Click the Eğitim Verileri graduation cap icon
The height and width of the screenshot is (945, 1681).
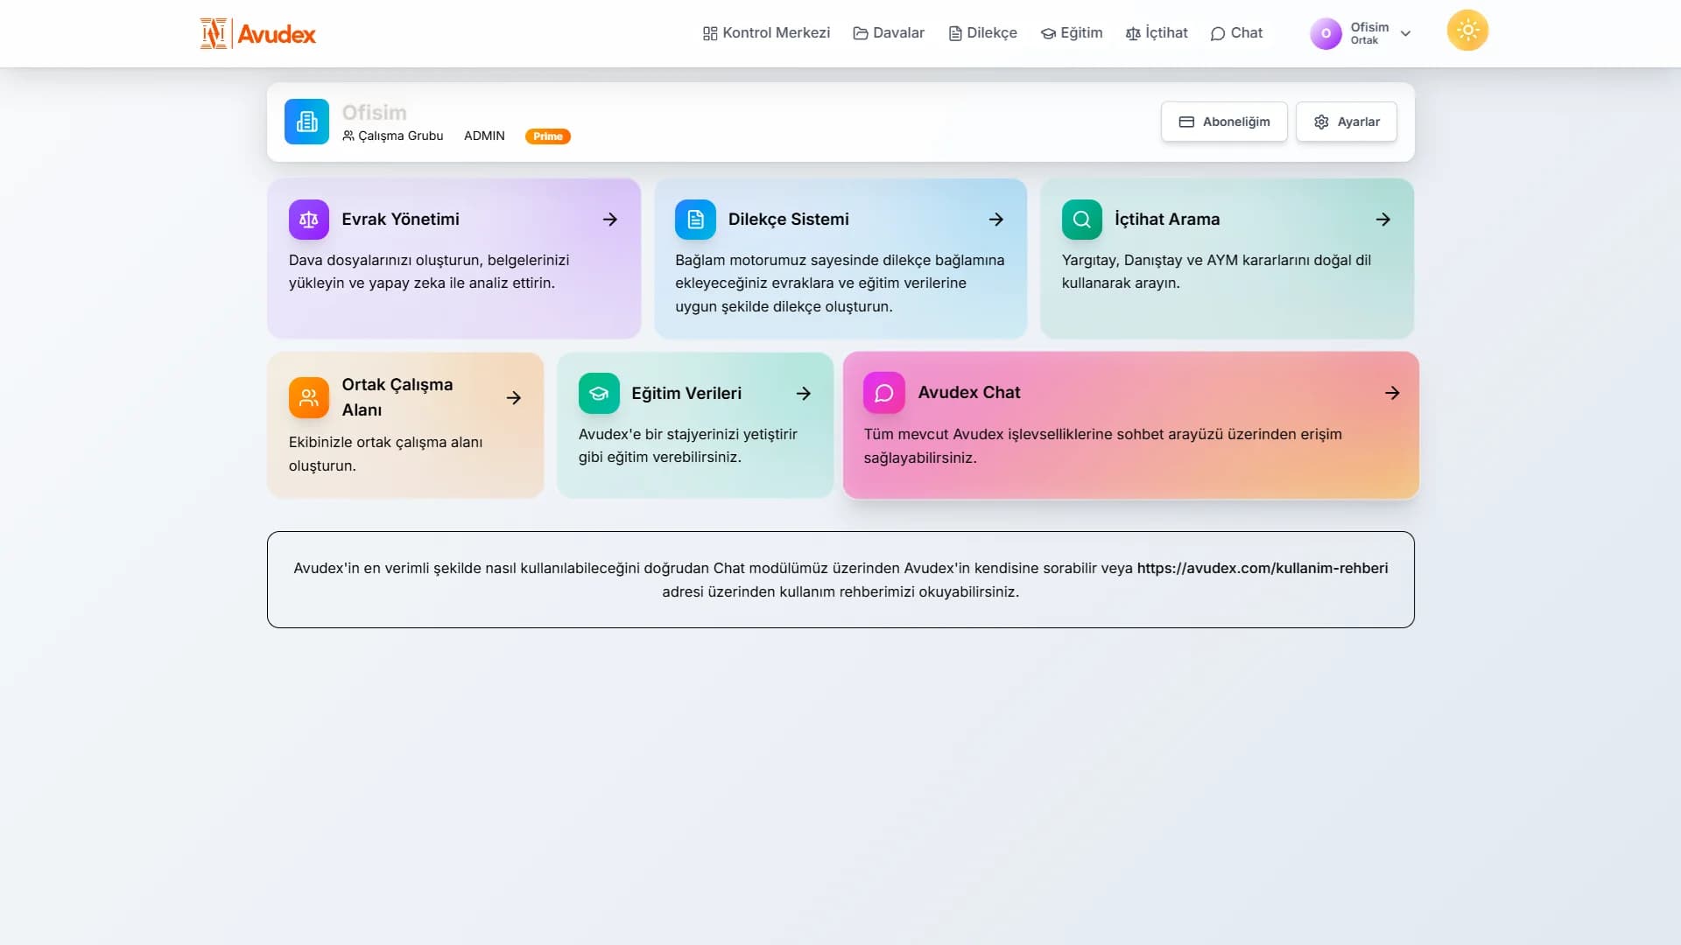pyautogui.click(x=599, y=393)
